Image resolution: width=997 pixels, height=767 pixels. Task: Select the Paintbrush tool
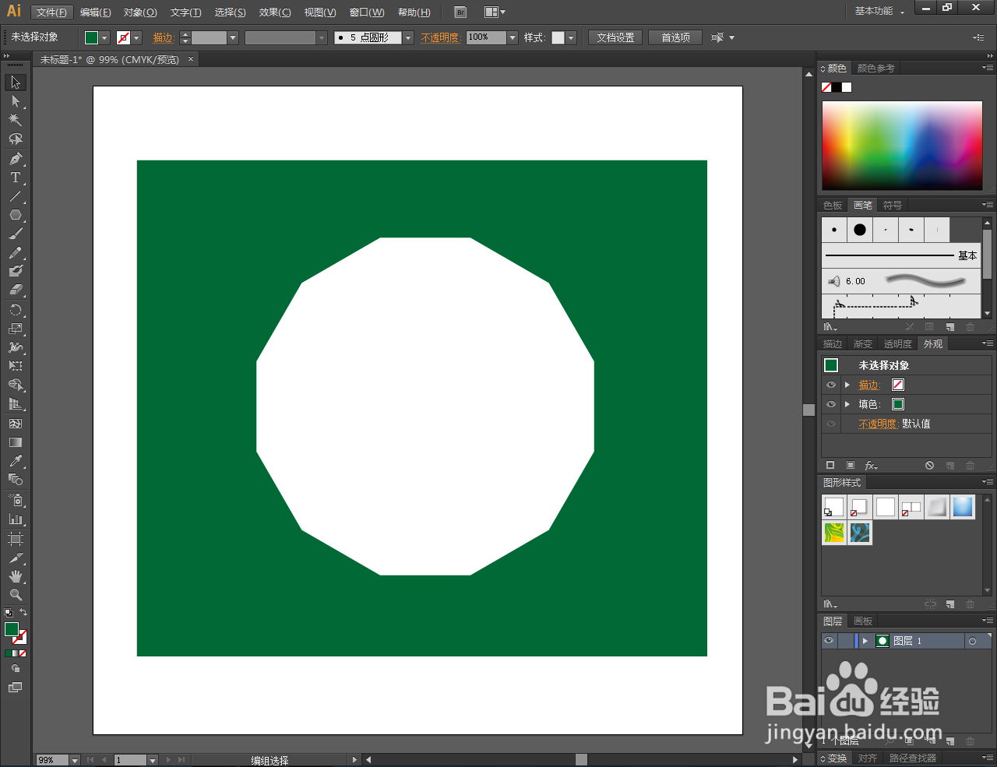[x=16, y=234]
